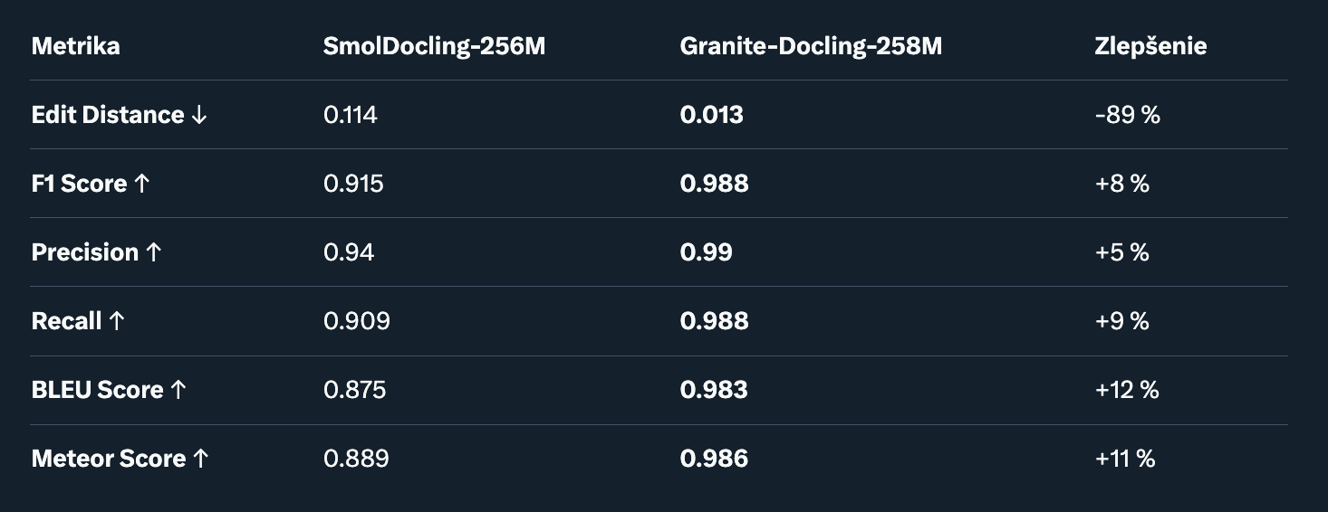This screenshot has width=1328, height=512.
Task: Click the SmolDocling-256M column header
Action: point(434,46)
